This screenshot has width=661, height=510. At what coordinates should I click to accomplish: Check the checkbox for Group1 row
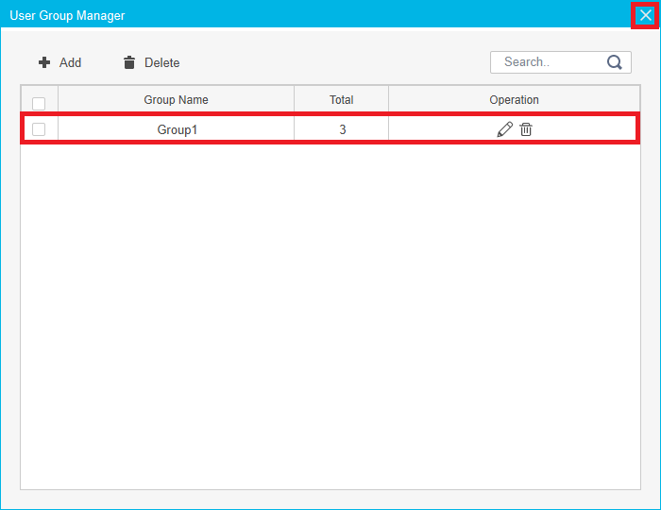coord(39,129)
